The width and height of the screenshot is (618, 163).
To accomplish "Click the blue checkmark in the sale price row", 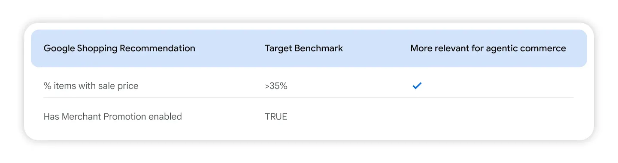I will point(417,86).
